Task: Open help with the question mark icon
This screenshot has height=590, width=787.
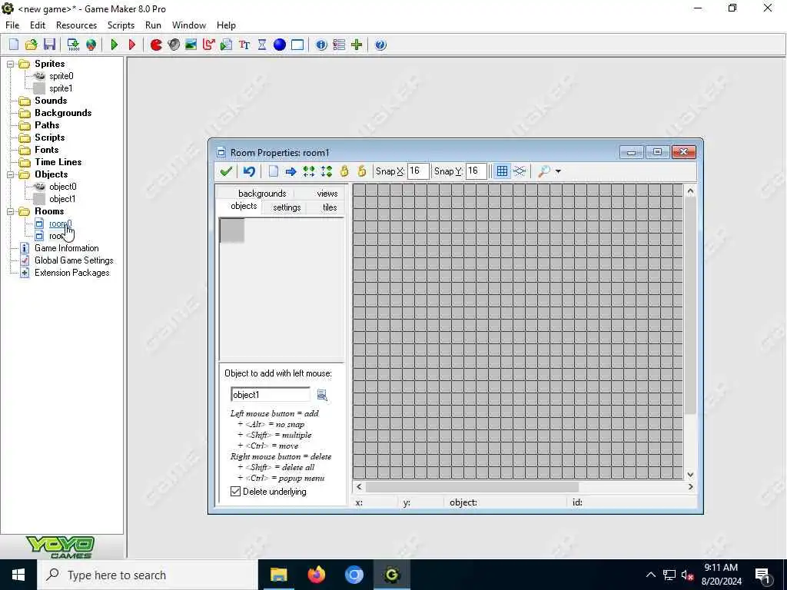Action: click(x=380, y=45)
